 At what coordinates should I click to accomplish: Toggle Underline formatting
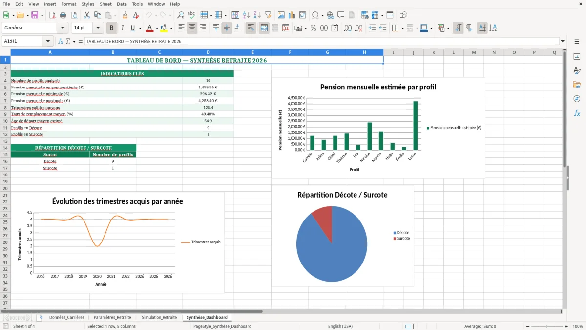pos(132,28)
